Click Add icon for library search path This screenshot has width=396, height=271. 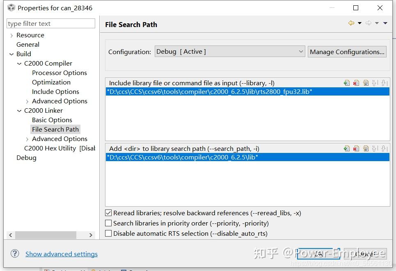(x=347, y=148)
